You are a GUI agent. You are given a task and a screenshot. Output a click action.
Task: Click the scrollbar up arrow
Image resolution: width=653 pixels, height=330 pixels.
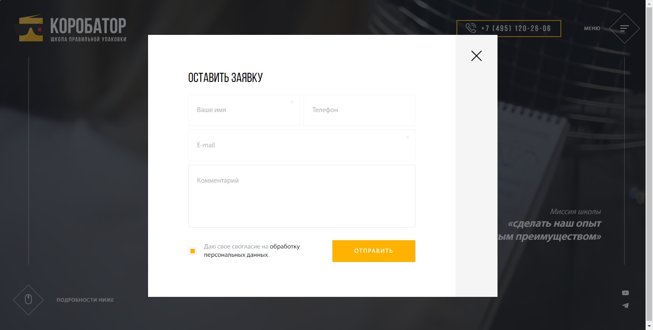click(649, 3)
